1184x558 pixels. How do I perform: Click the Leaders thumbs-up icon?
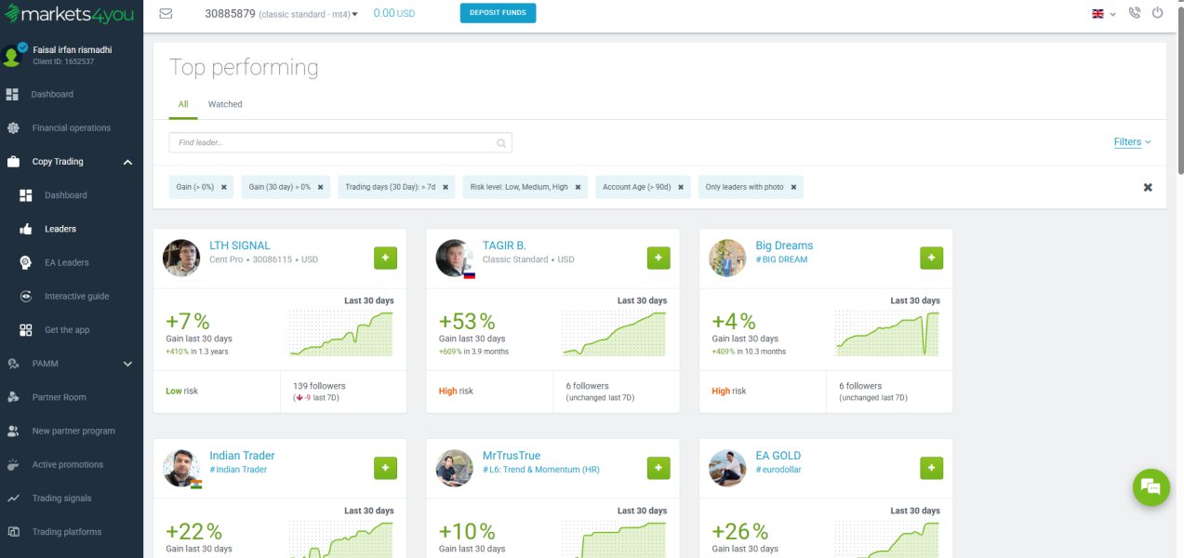coord(26,229)
